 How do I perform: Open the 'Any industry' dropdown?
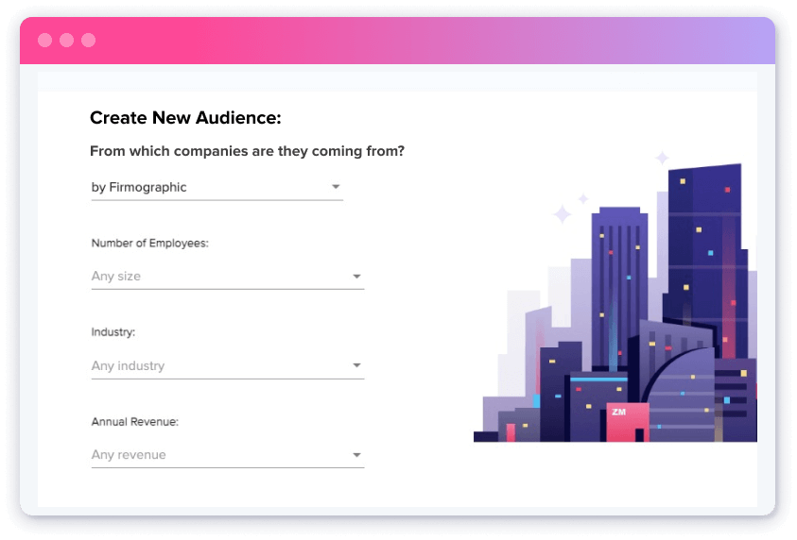click(x=228, y=366)
